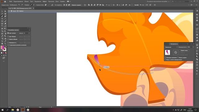
Task: Enable Isolate Blending checkbox in Transparency panel
Action: tap(165, 58)
